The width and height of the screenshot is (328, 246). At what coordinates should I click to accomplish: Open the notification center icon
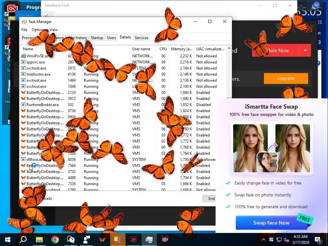point(318,240)
